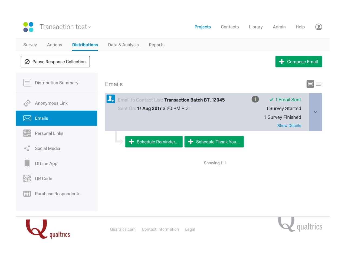
Task: Open Contacts in top navigation
Action: [x=230, y=27]
